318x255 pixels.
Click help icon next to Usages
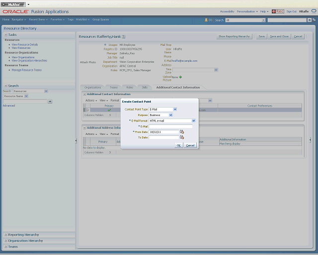(105, 45)
